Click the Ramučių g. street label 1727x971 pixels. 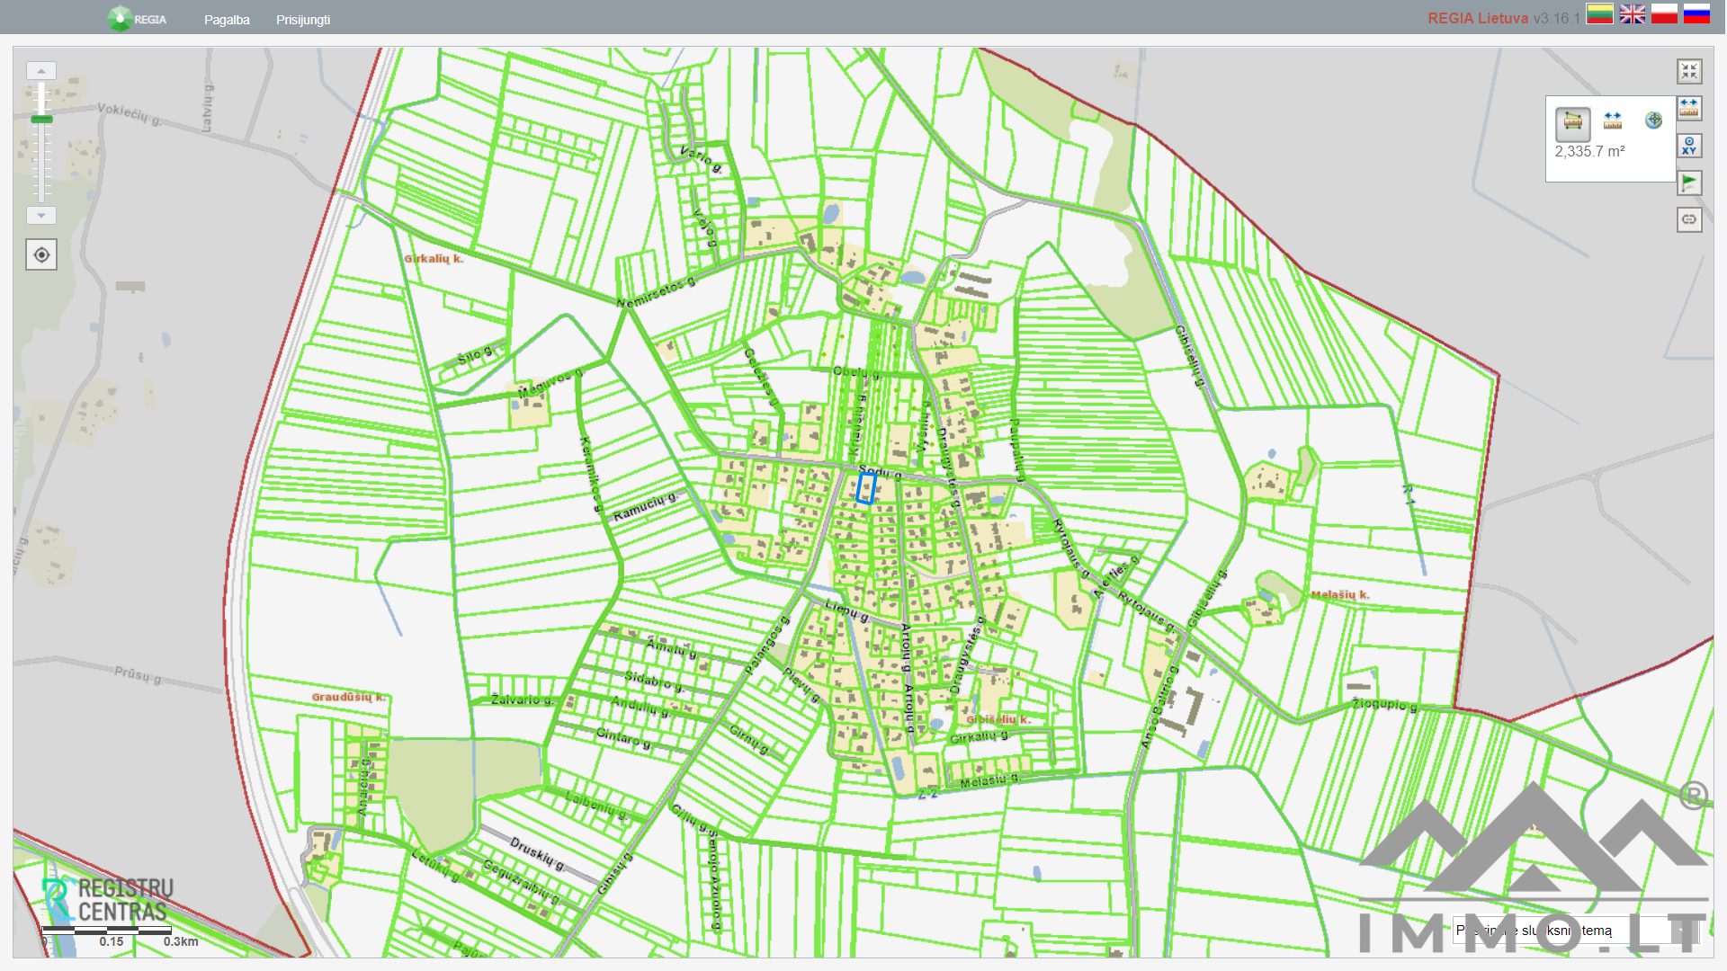click(x=644, y=507)
